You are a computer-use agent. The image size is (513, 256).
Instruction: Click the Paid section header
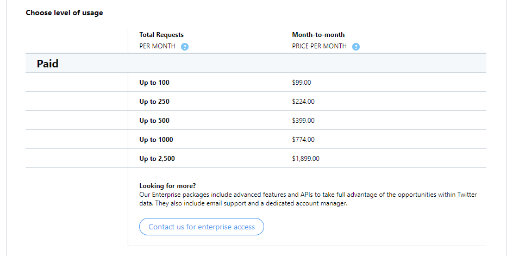point(48,64)
